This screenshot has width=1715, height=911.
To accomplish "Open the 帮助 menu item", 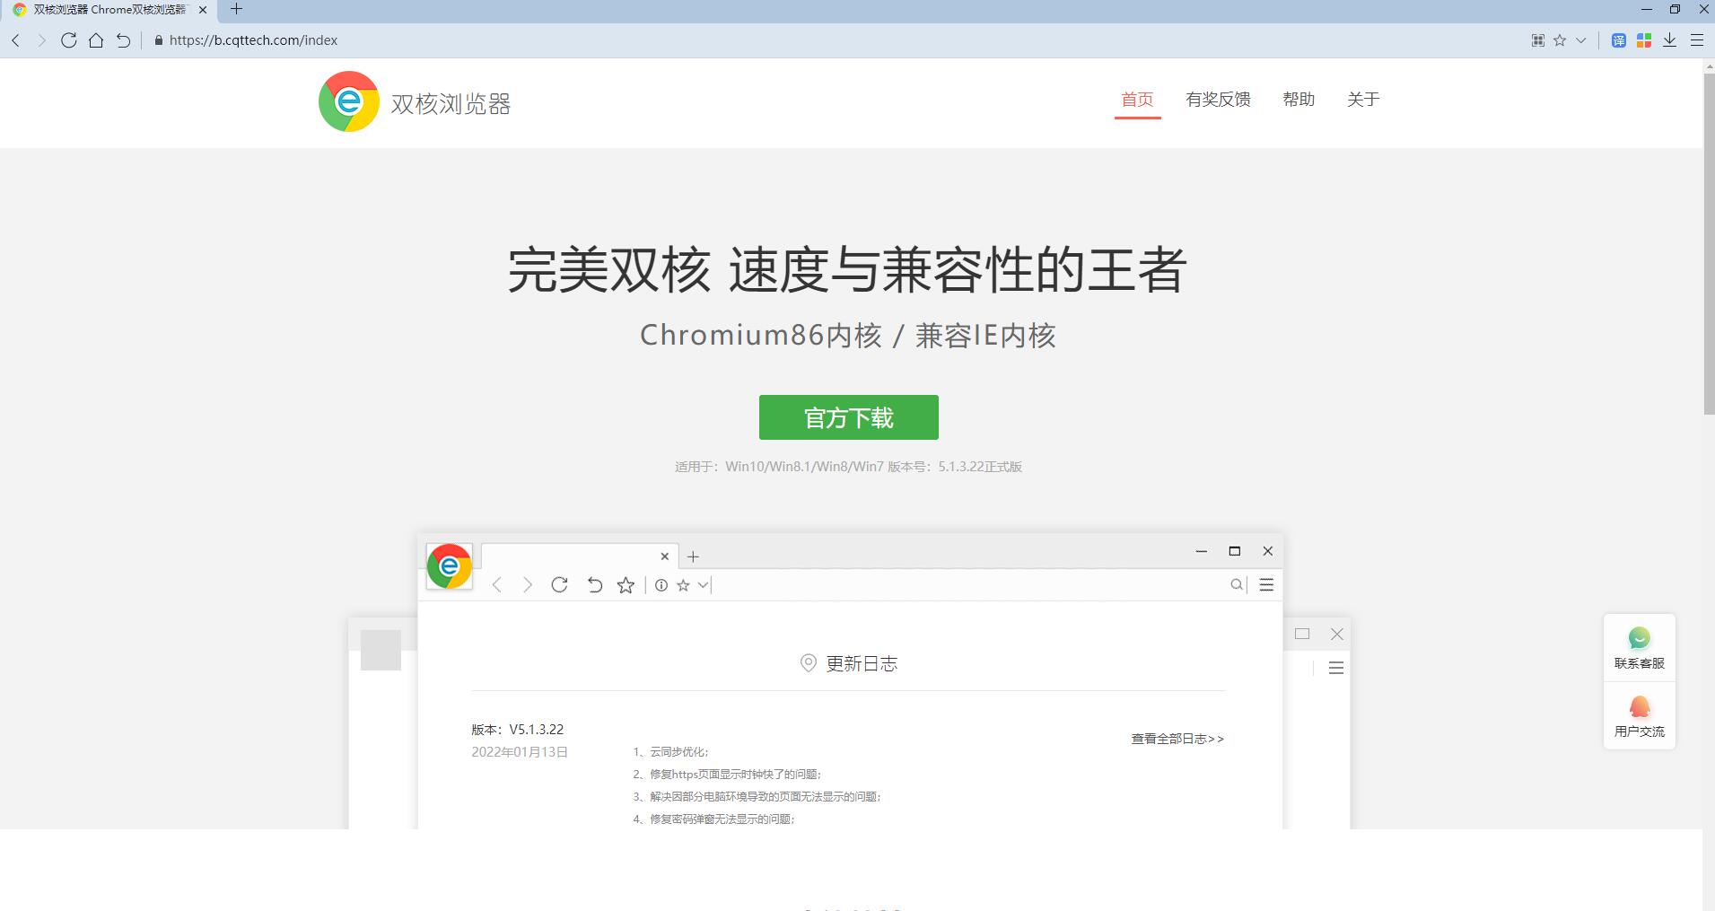I will [x=1299, y=100].
